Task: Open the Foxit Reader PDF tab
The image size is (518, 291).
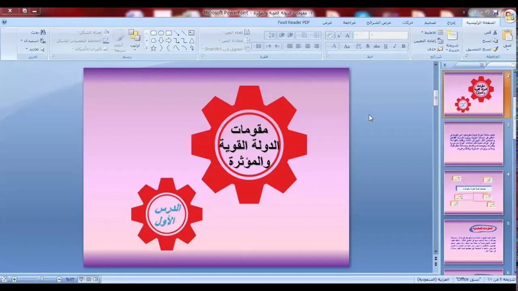Action: [x=293, y=23]
